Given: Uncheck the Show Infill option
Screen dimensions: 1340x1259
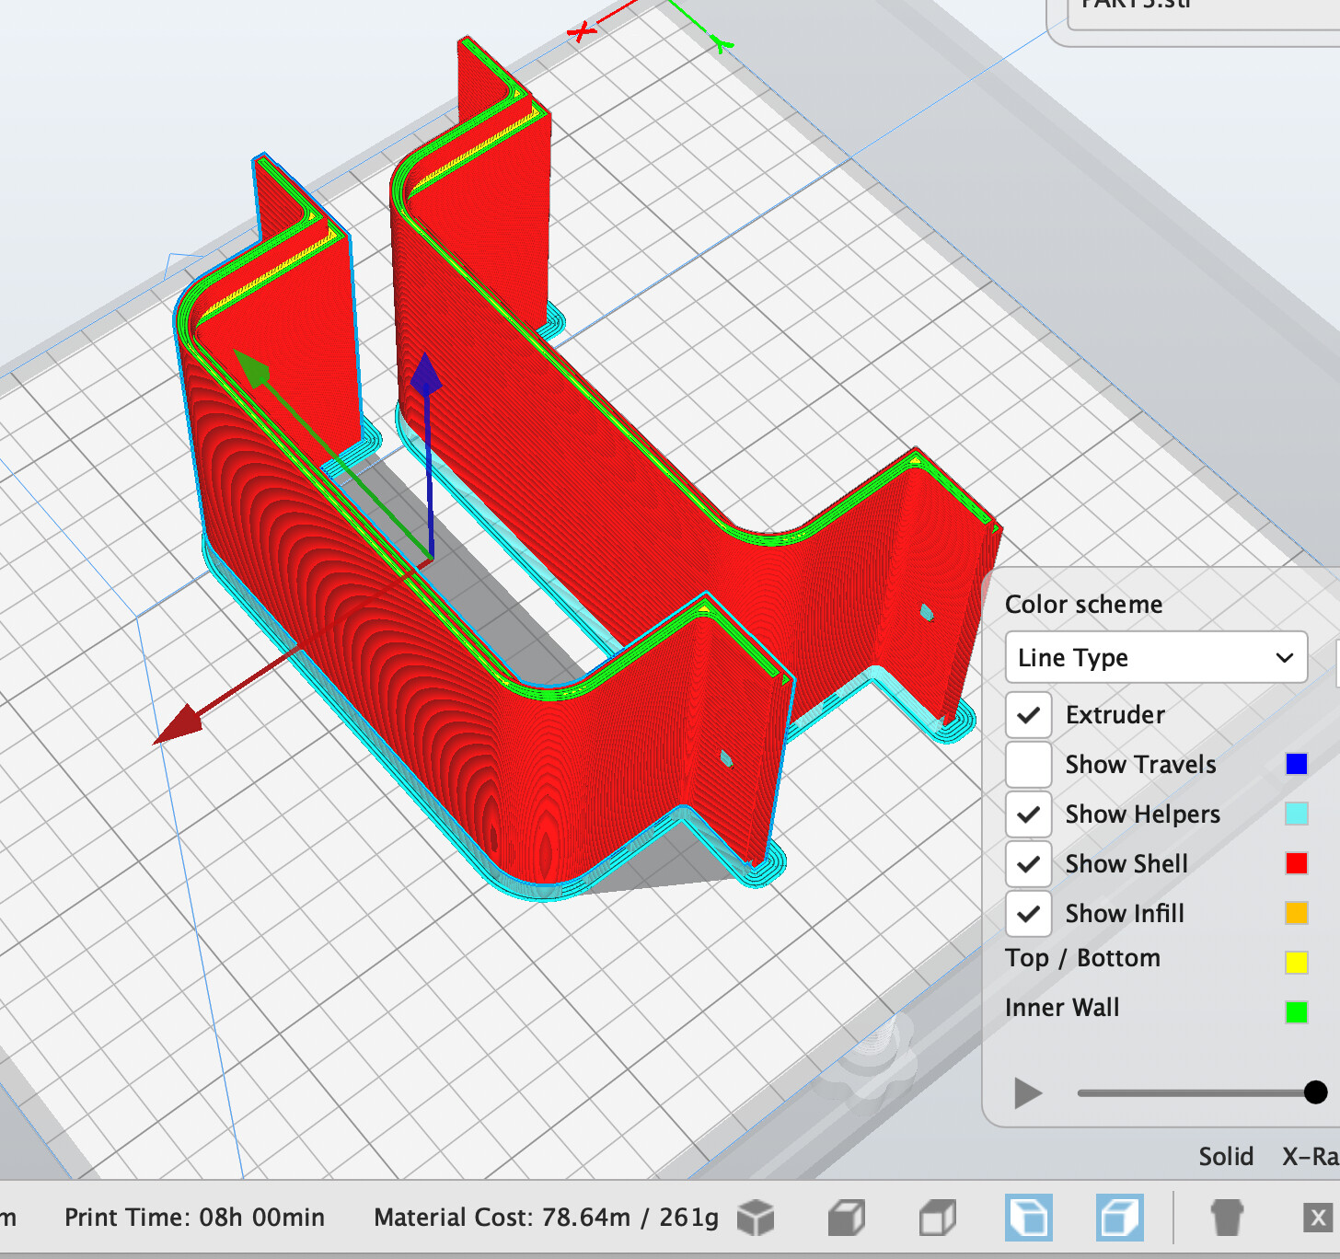Looking at the screenshot, I should coord(1028,914).
